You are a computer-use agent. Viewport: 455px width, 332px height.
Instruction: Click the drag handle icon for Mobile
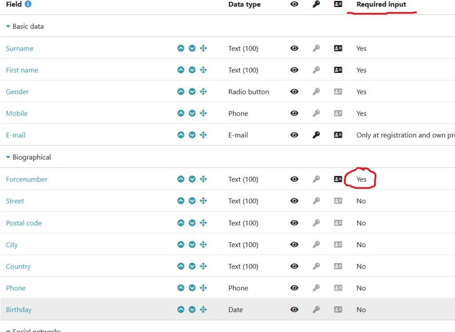tap(204, 113)
